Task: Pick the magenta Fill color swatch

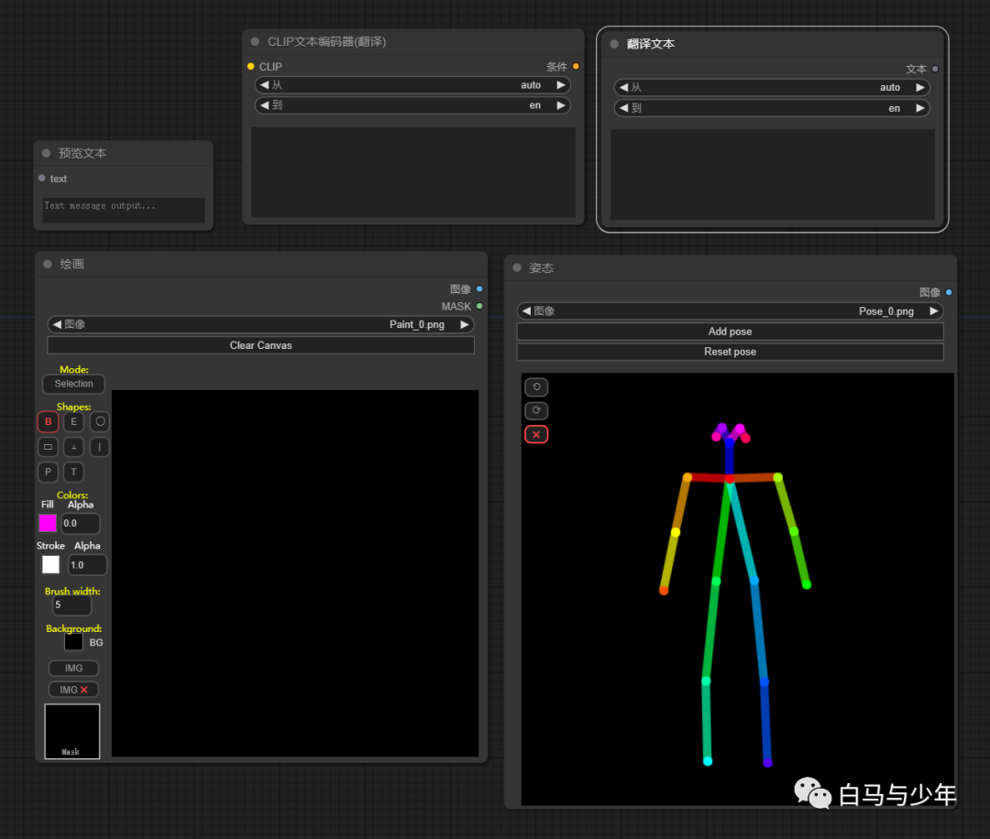Action: click(x=48, y=523)
